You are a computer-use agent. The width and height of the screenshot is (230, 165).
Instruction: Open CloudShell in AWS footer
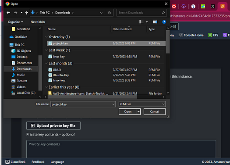pyautogui.click(x=15, y=162)
